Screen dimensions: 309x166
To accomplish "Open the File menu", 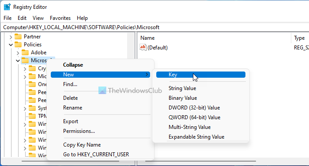I will point(8,18).
